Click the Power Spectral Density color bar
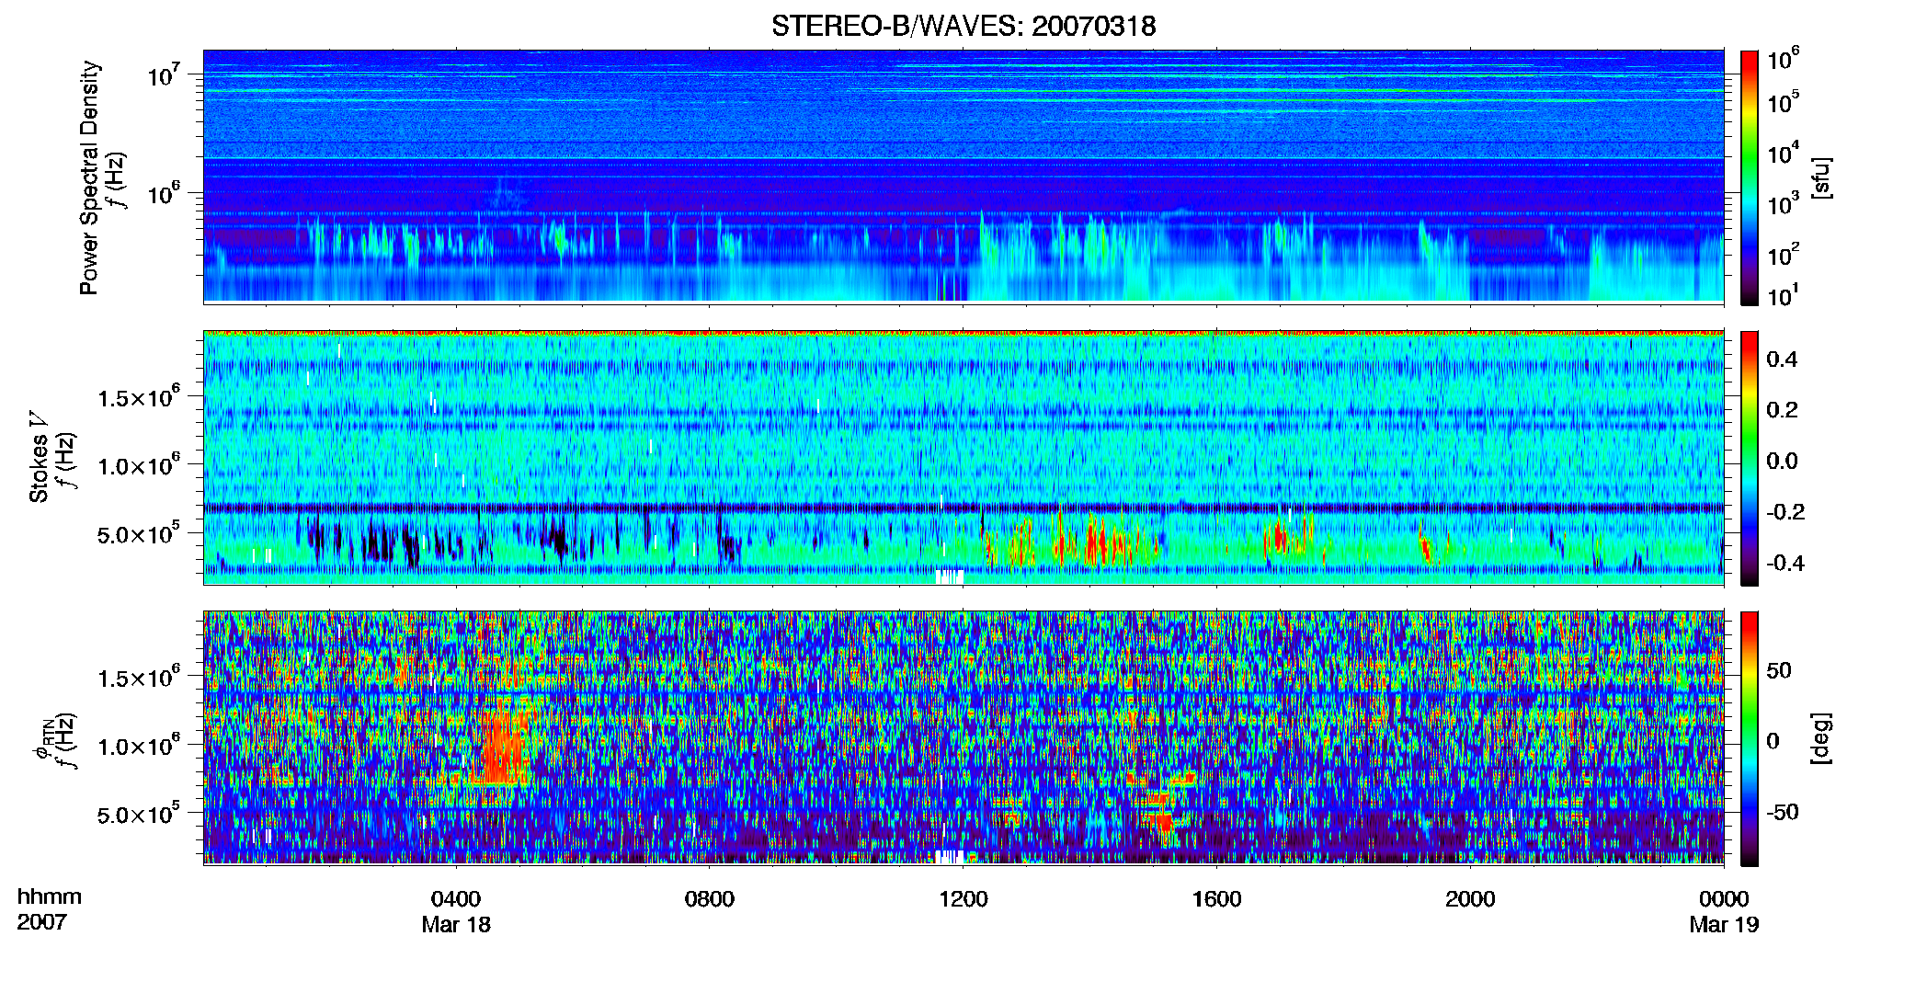 coord(1750,177)
